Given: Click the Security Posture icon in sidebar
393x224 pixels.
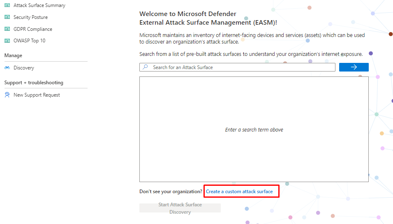Looking at the screenshot, I should coord(7,17).
